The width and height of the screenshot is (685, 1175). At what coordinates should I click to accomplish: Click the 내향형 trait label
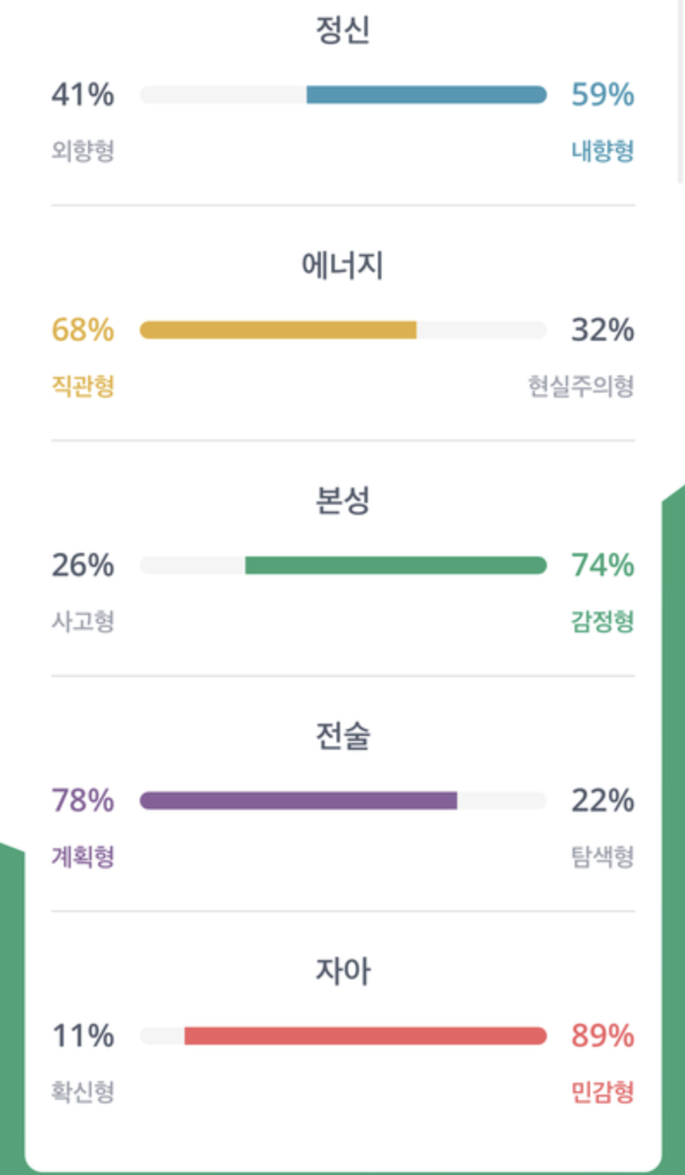point(602,152)
